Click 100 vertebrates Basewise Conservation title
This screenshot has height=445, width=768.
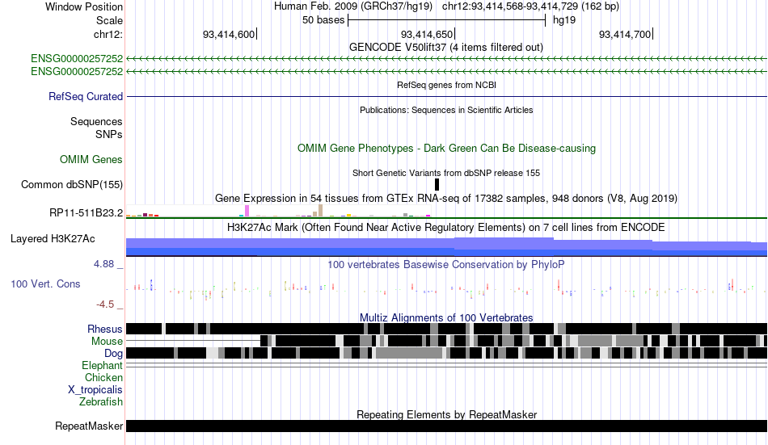pos(446,264)
